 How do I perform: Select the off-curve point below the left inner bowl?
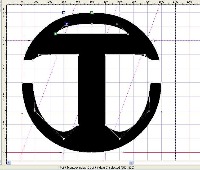64,139
